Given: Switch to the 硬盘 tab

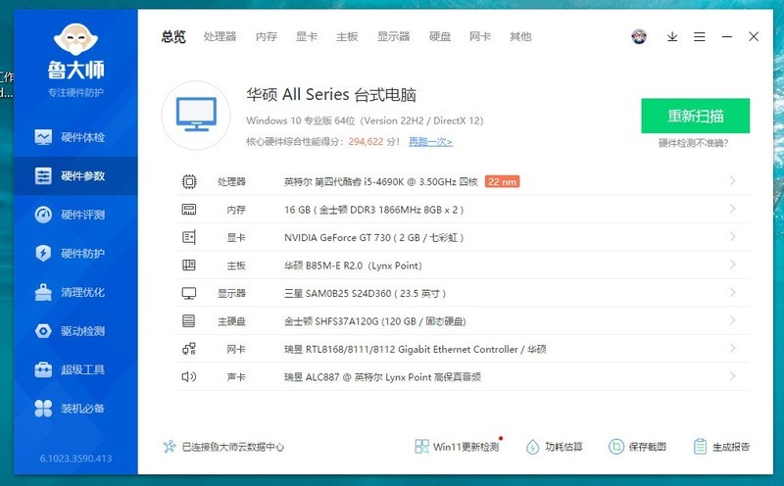Looking at the screenshot, I should click(x=440, y=36).
